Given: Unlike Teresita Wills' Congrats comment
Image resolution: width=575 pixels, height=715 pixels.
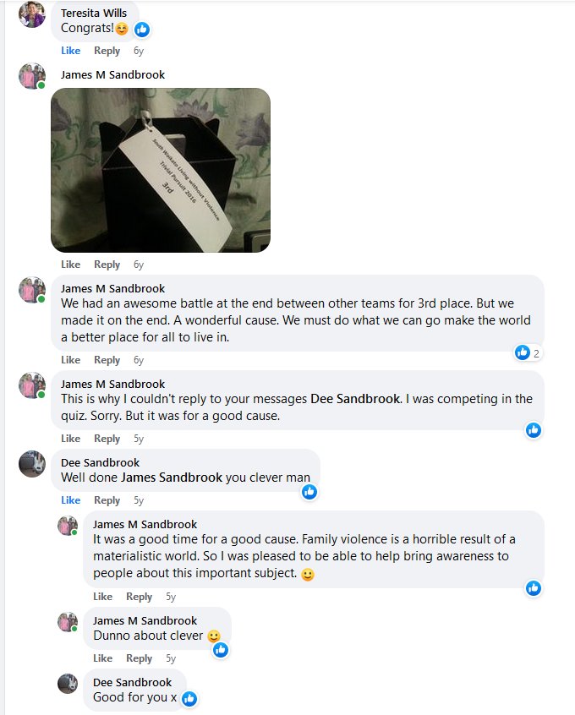Looking at the screenshot, I should point(71,51).
